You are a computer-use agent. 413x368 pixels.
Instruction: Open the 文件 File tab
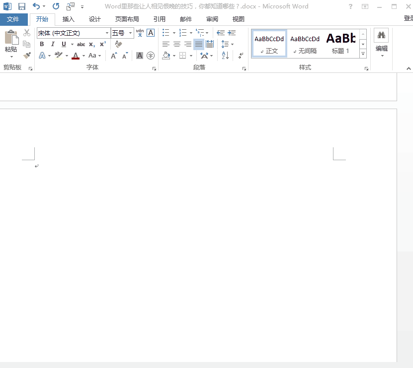click(13, 19)
